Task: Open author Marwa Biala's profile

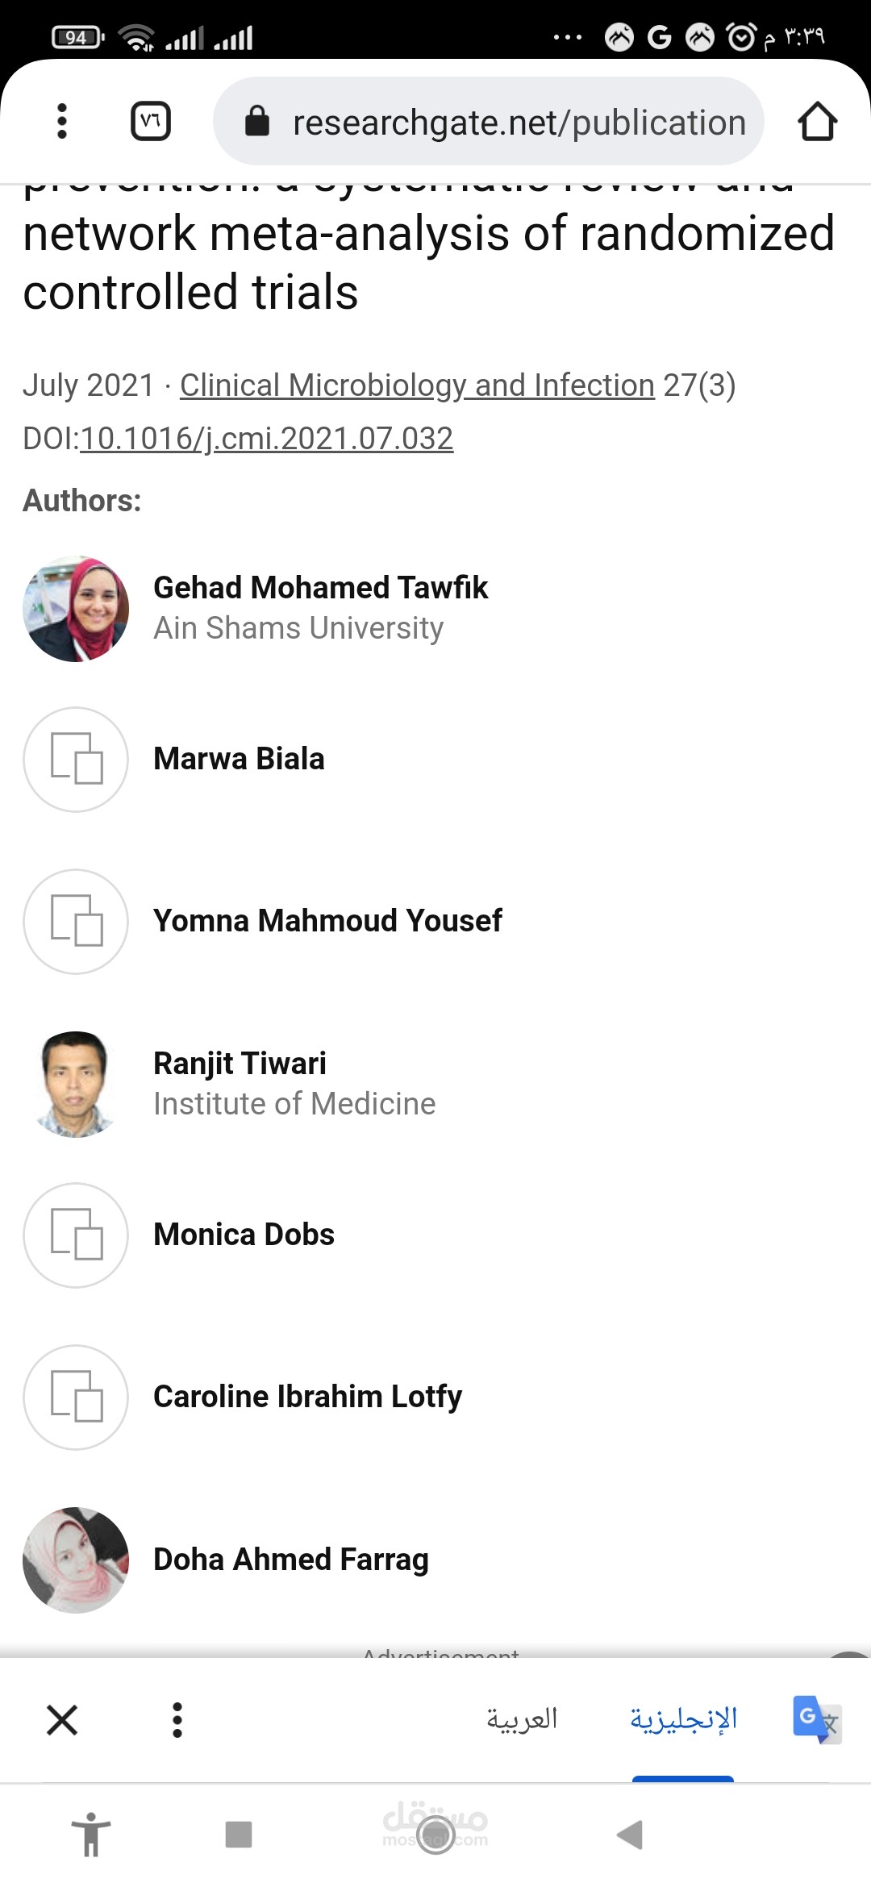Action: 239,759
